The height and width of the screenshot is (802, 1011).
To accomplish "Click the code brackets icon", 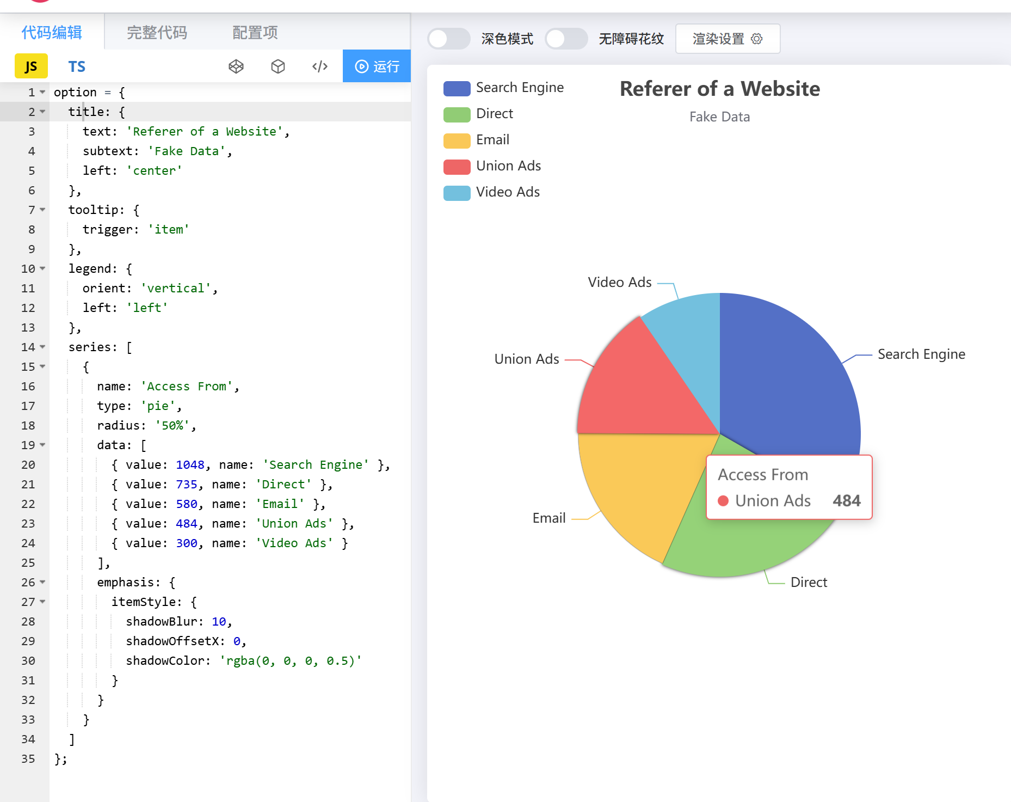I will 320,66.
